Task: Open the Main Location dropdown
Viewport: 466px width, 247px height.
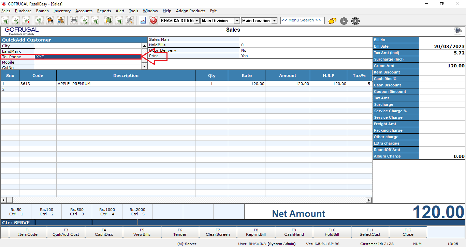Action: [x=274, y=21]
